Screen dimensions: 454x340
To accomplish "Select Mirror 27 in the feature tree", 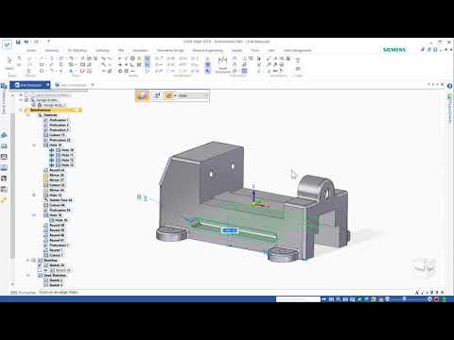I will (x=57, y=180).
